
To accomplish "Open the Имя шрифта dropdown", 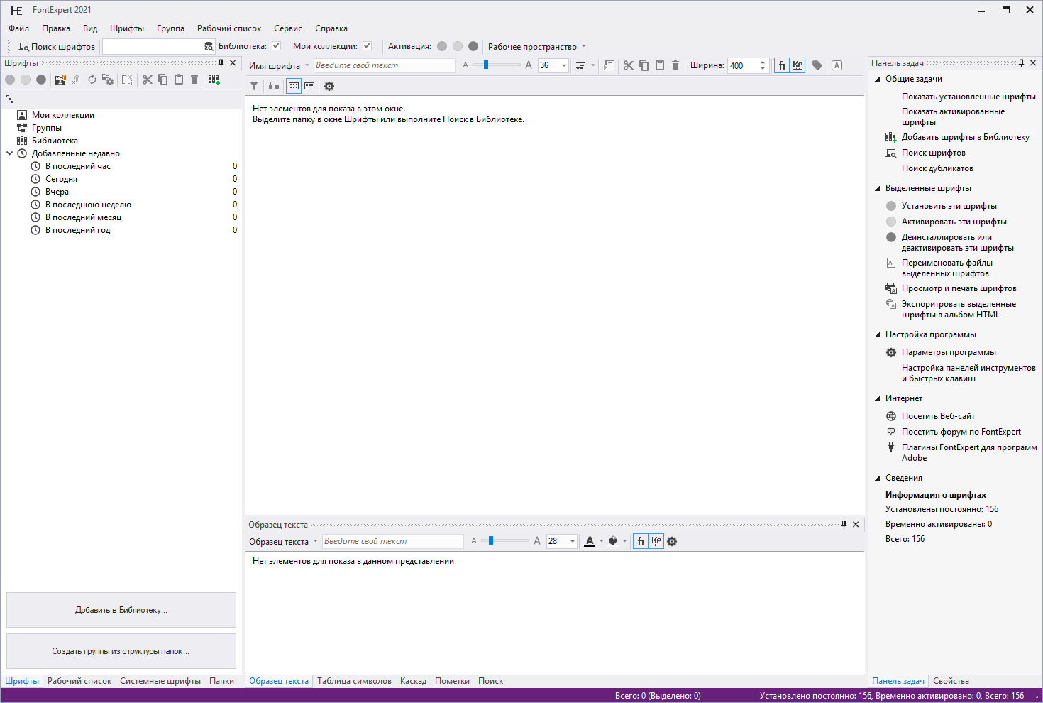I will coord(307,65).
